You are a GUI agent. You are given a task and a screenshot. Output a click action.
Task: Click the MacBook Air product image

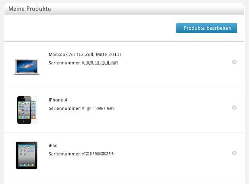tap(27, 66)
